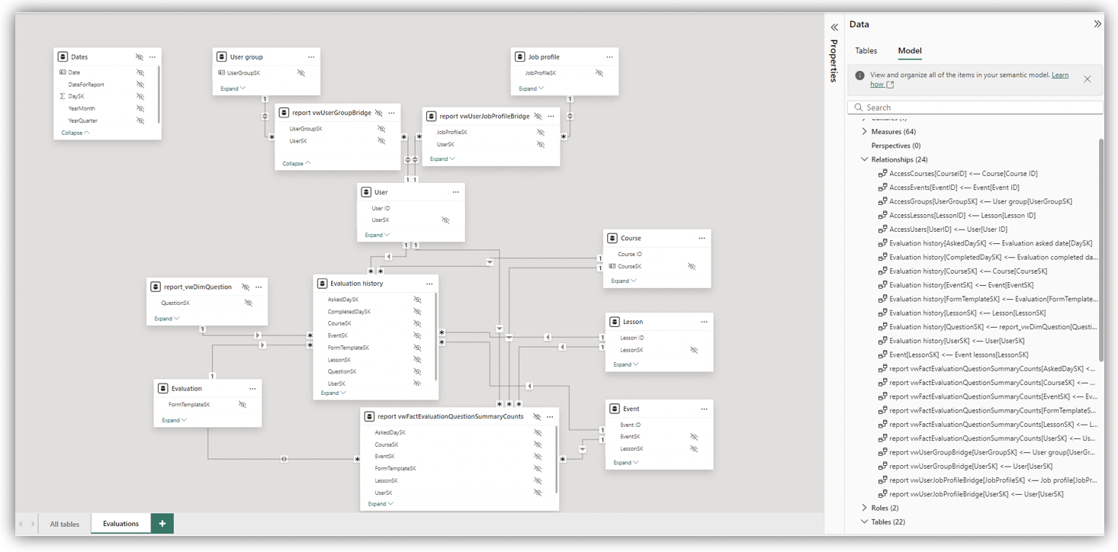This screenshot has width=1118, height=552.
Task: Select the QuestionSK field in report_vwDimQuestion
Action: pos(175,303)
